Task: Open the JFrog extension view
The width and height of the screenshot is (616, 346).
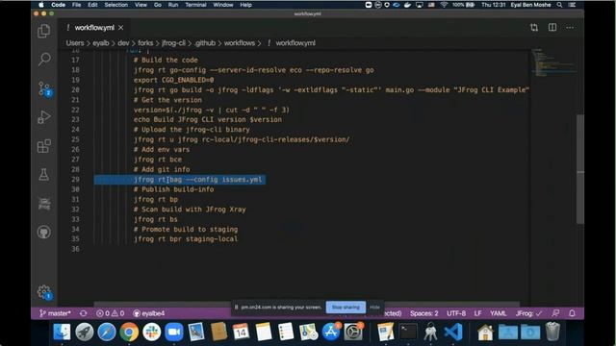Action: tap(44, 204)
